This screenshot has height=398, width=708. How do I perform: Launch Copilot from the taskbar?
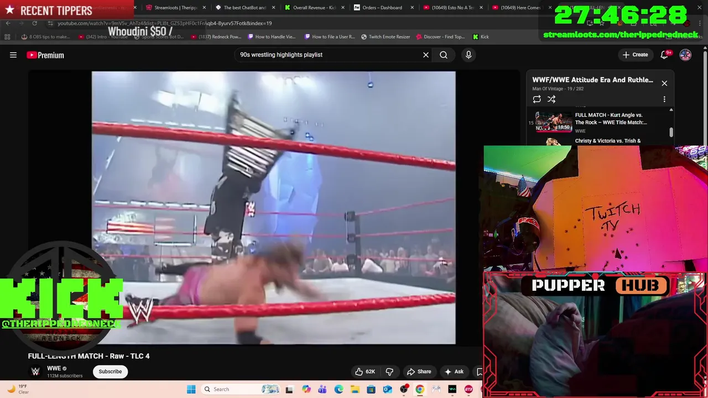pyautogui.click(x=306, y=389)
